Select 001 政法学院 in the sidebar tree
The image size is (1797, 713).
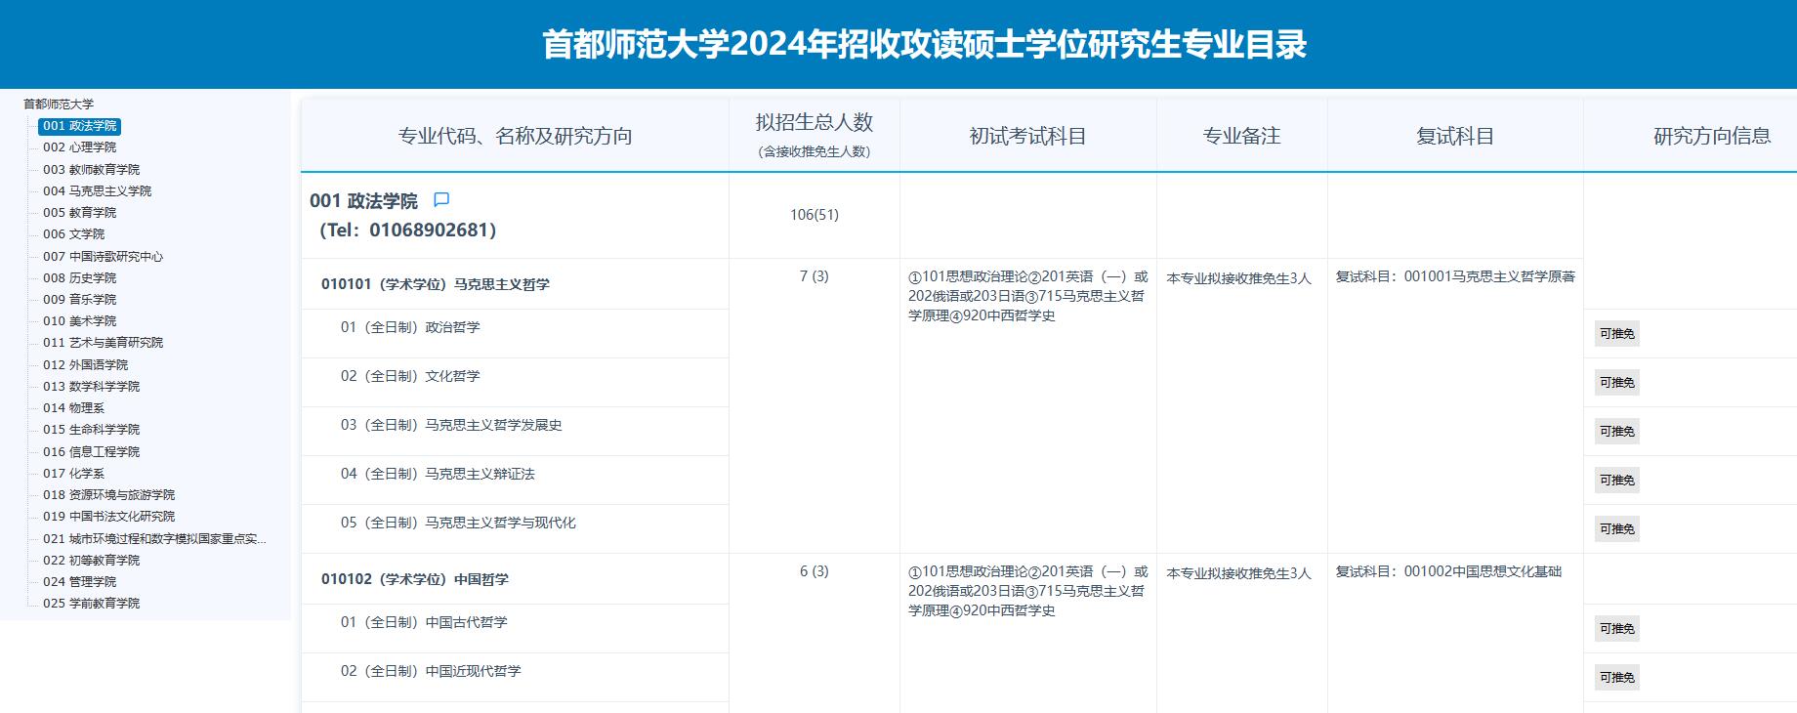pos(79,126)
